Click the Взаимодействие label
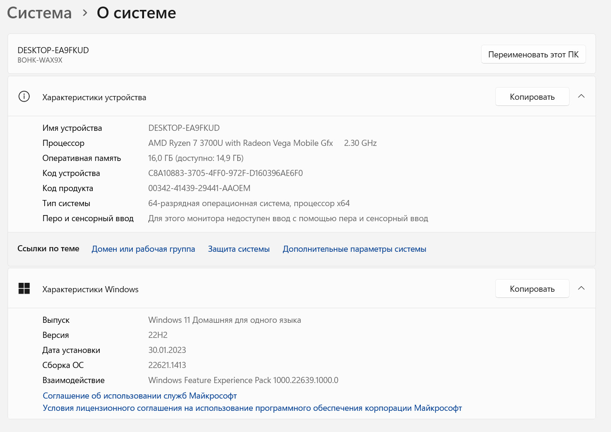 point(73,380)
